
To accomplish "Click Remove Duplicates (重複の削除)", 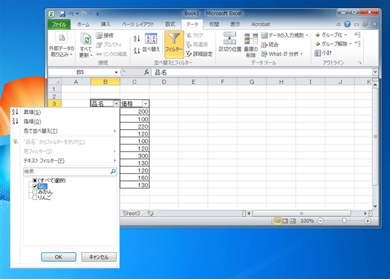I will pos(250,45).
